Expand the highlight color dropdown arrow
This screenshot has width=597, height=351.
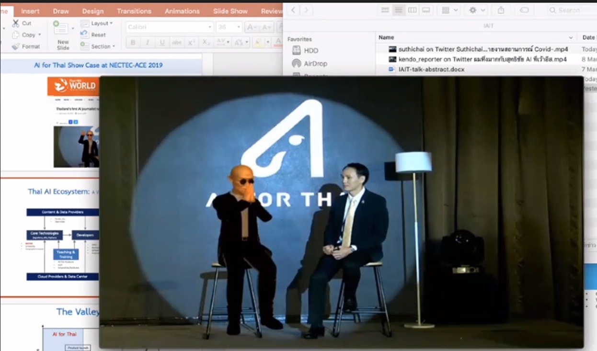pos(267,43)
